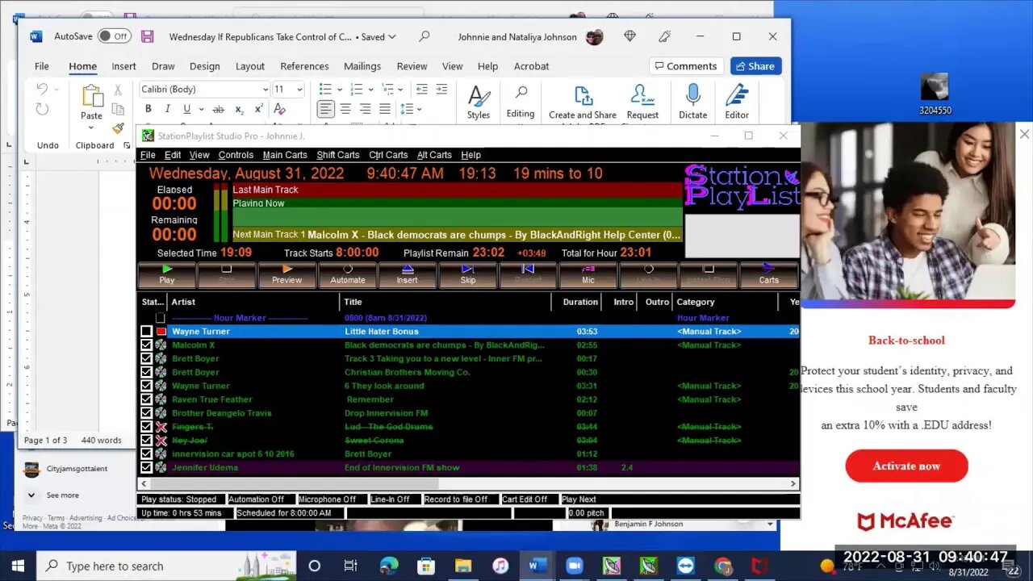Click the Insert button in StationPlaylist
Viewport: 1033px width, 581px height.
click(407, 275)
